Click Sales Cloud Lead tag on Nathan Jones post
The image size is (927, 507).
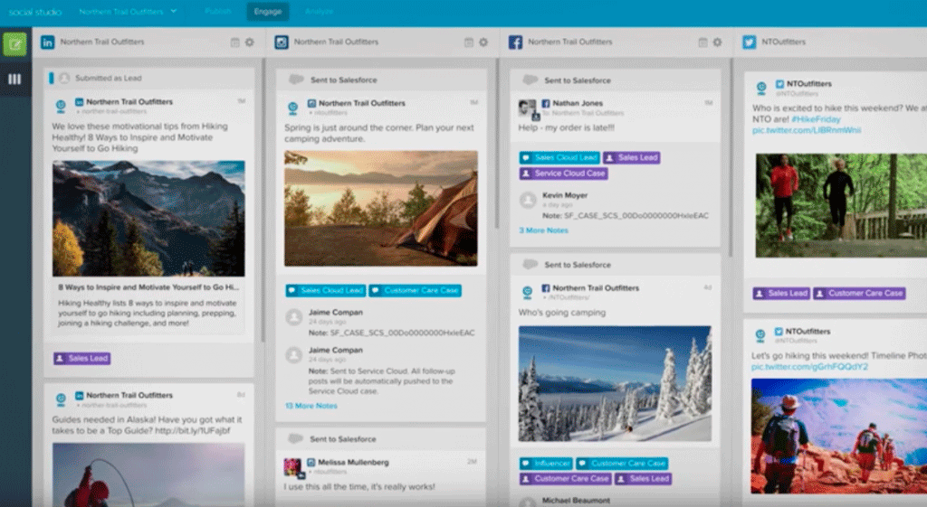coord(559,157)
